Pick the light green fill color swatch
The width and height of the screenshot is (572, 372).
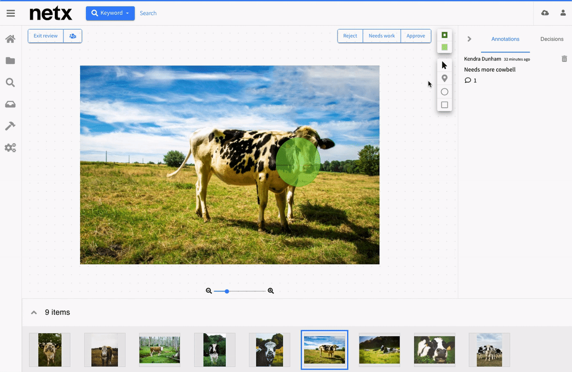[x=444, y=47]
